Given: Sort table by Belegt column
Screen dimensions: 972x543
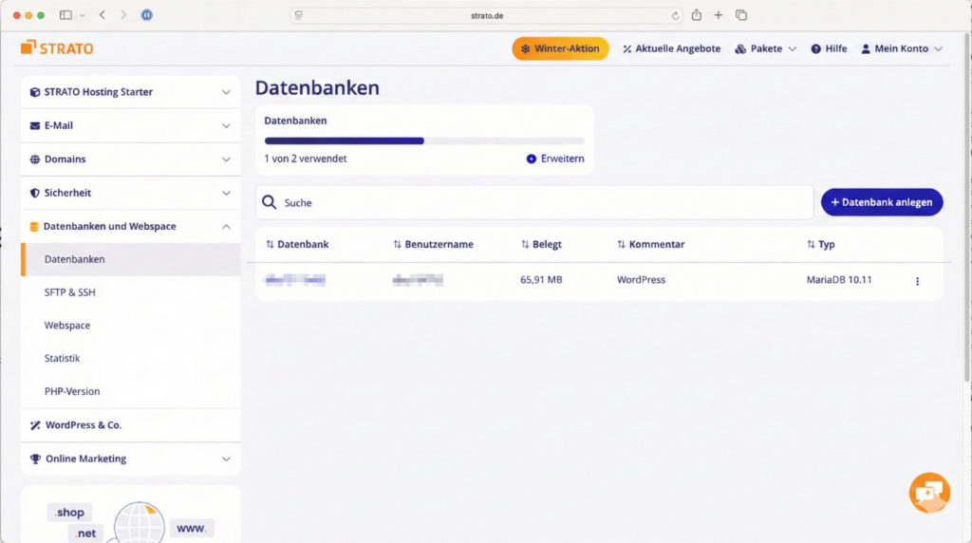Looking at the screenshot, I should click(541, 244).
